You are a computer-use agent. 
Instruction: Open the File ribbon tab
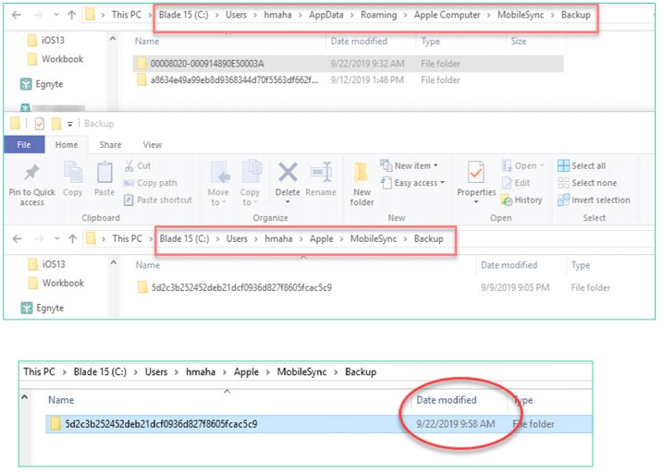[24, 144]
